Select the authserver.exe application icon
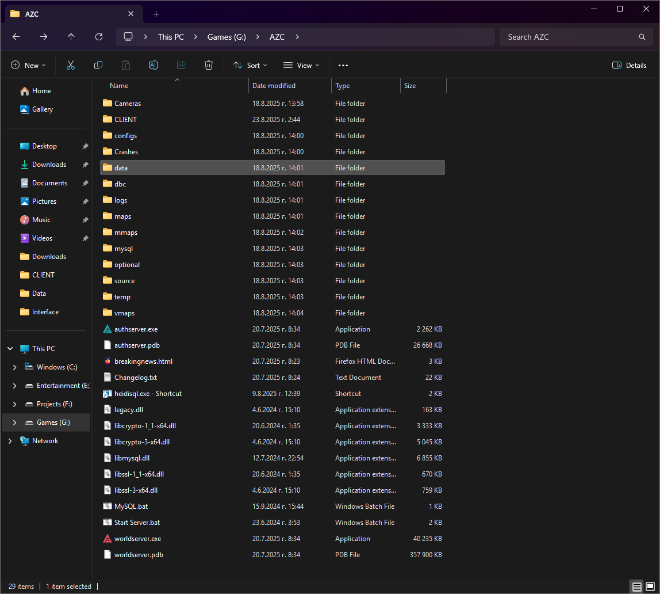The width and height of the screenshot is (660, 594). click(108, 329)
